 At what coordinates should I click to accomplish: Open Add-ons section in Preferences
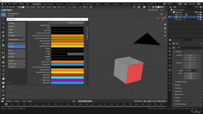coord(16,44)
